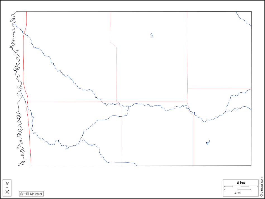Viewport: 265px width, 199px height.
Task: Click the 4 mi scale label
Action: pos(238,193)
